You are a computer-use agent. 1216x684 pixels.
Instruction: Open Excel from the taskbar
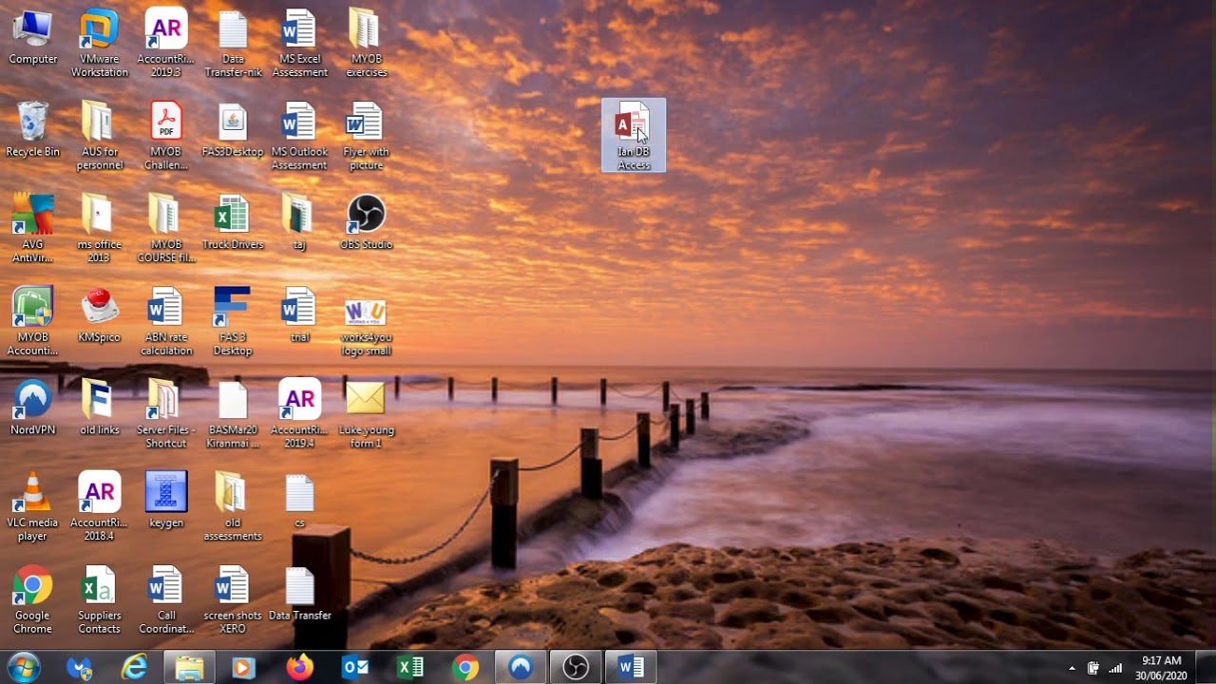tap(410, 668)
